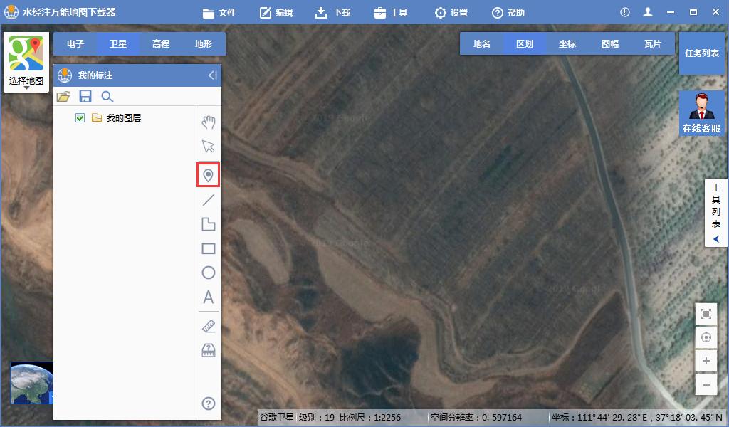Viewport: 729px width, 427px height.
Task: Select the polygon drawing tool
Action: coord(209,224)
